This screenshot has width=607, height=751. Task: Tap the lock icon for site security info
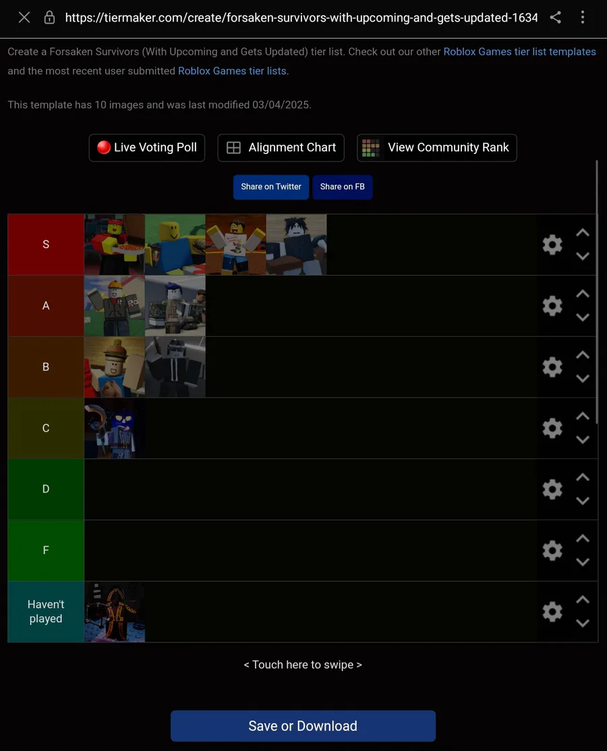coord(49,18)
